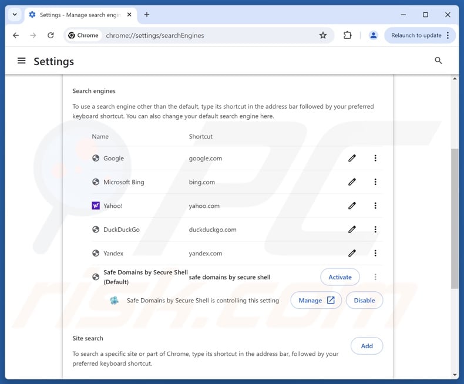The height and width of the screenshot is (384, 464).
Task: Open more actions for Google
Action: pyautogui.click(x=375, y=159)
